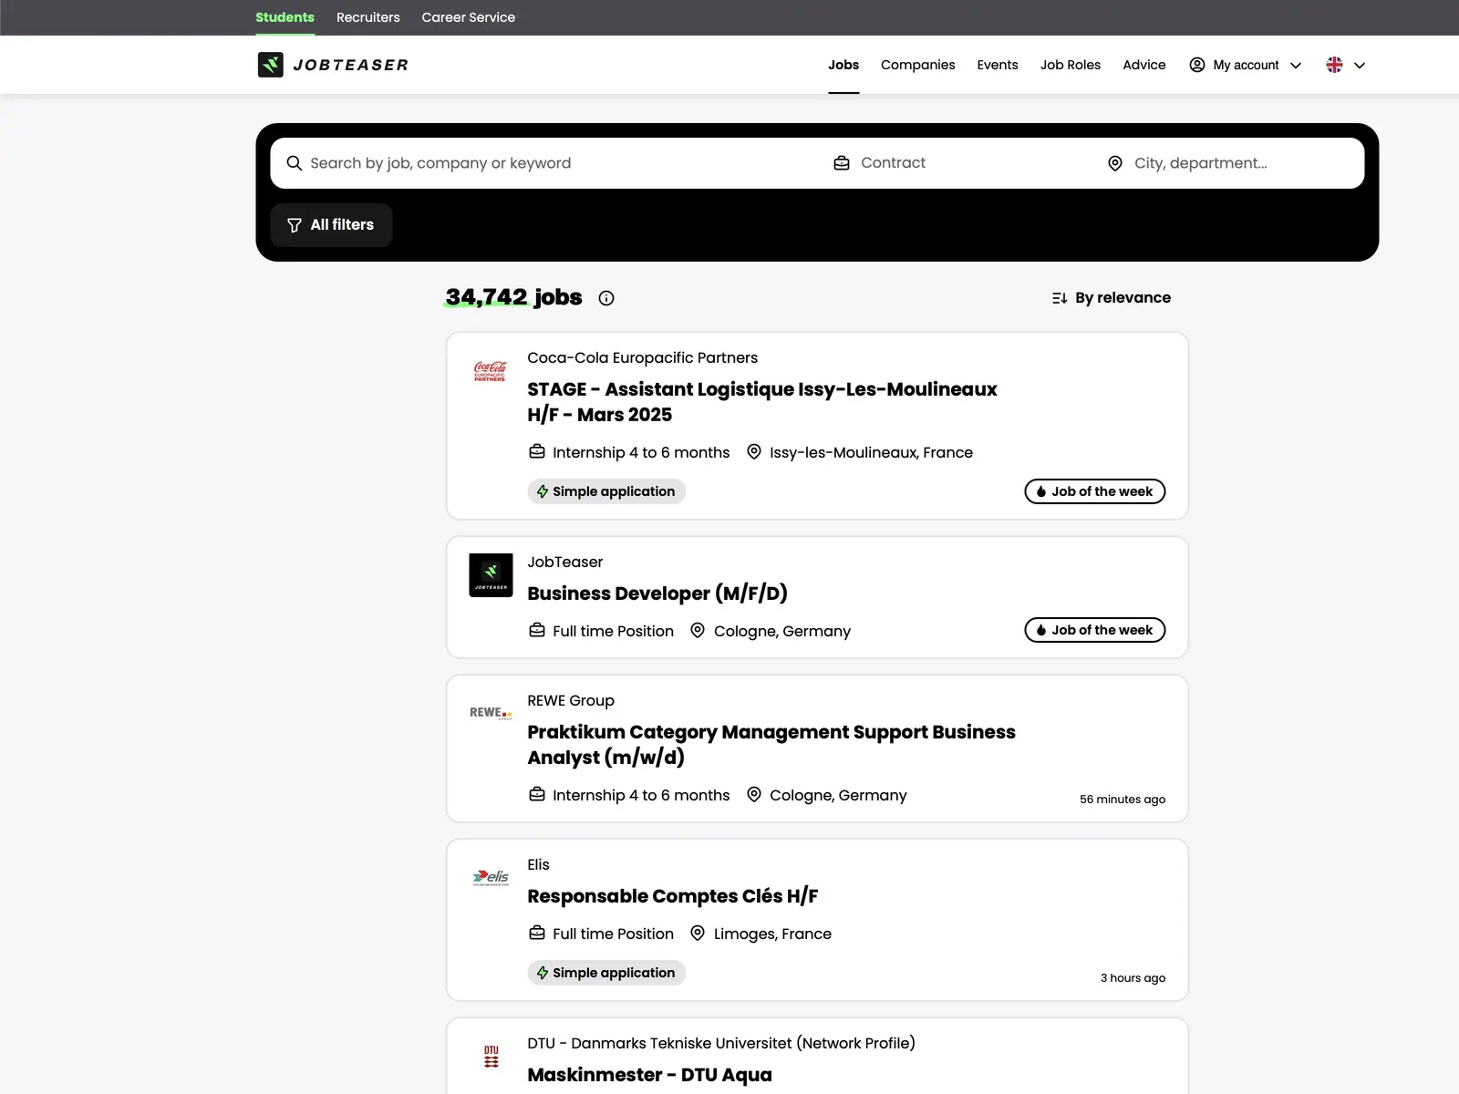This screenshot has height=1094, width=1459.
Task: Click the UK flag language icon
Action: [x=1334, y=65]
